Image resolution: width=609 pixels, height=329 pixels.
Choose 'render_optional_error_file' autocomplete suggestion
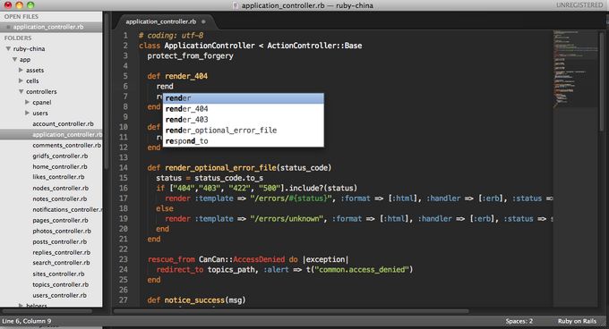[243, 131]
